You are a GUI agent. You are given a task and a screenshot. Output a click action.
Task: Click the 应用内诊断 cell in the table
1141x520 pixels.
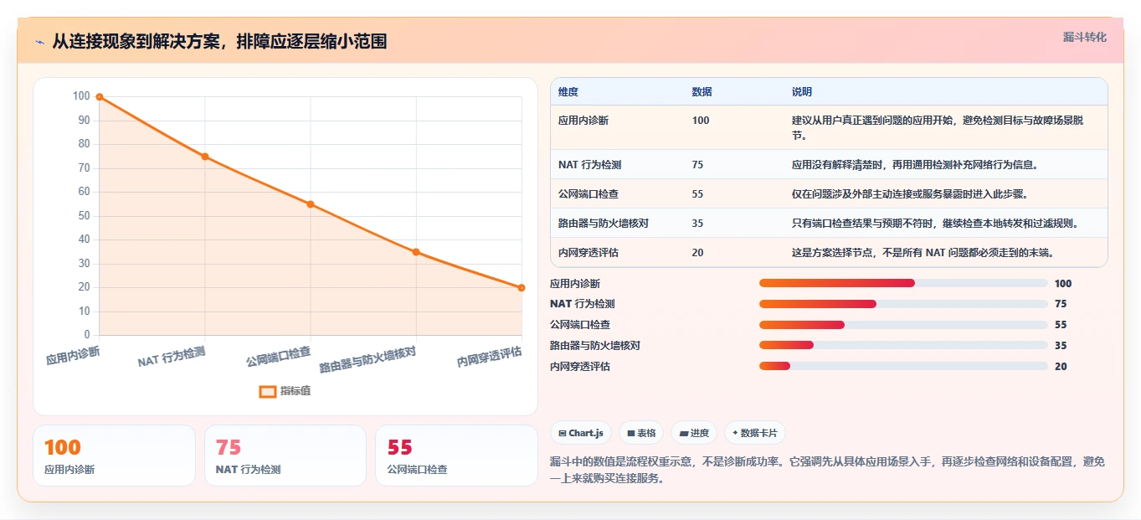[583, 121]
